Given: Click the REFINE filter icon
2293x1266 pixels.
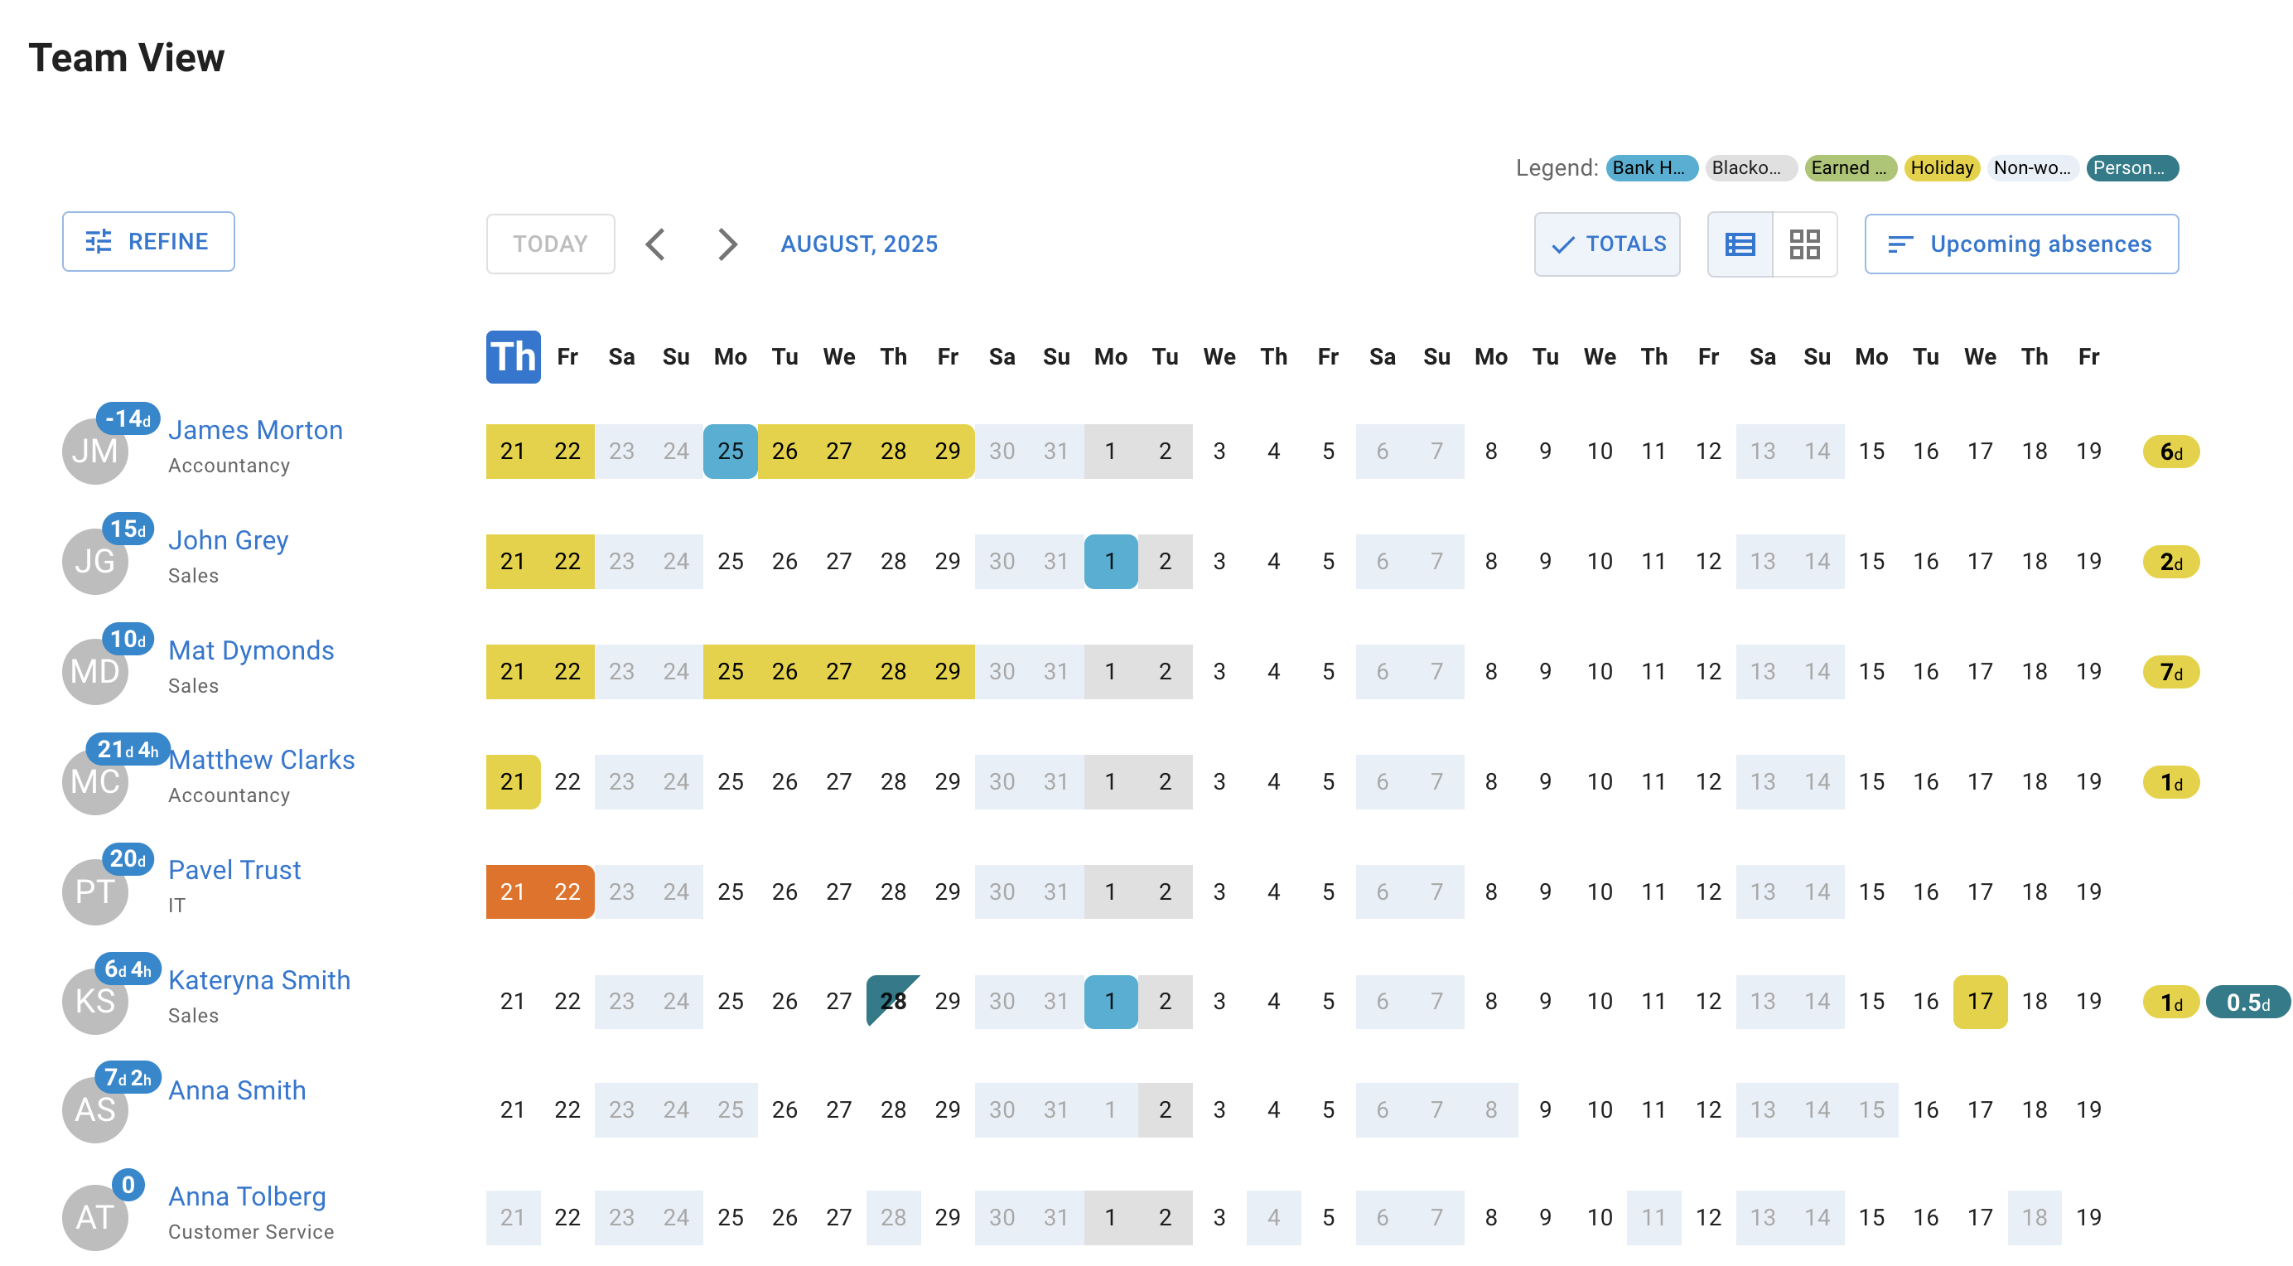Looking at the screenshot, I should (x=100, y=240).
